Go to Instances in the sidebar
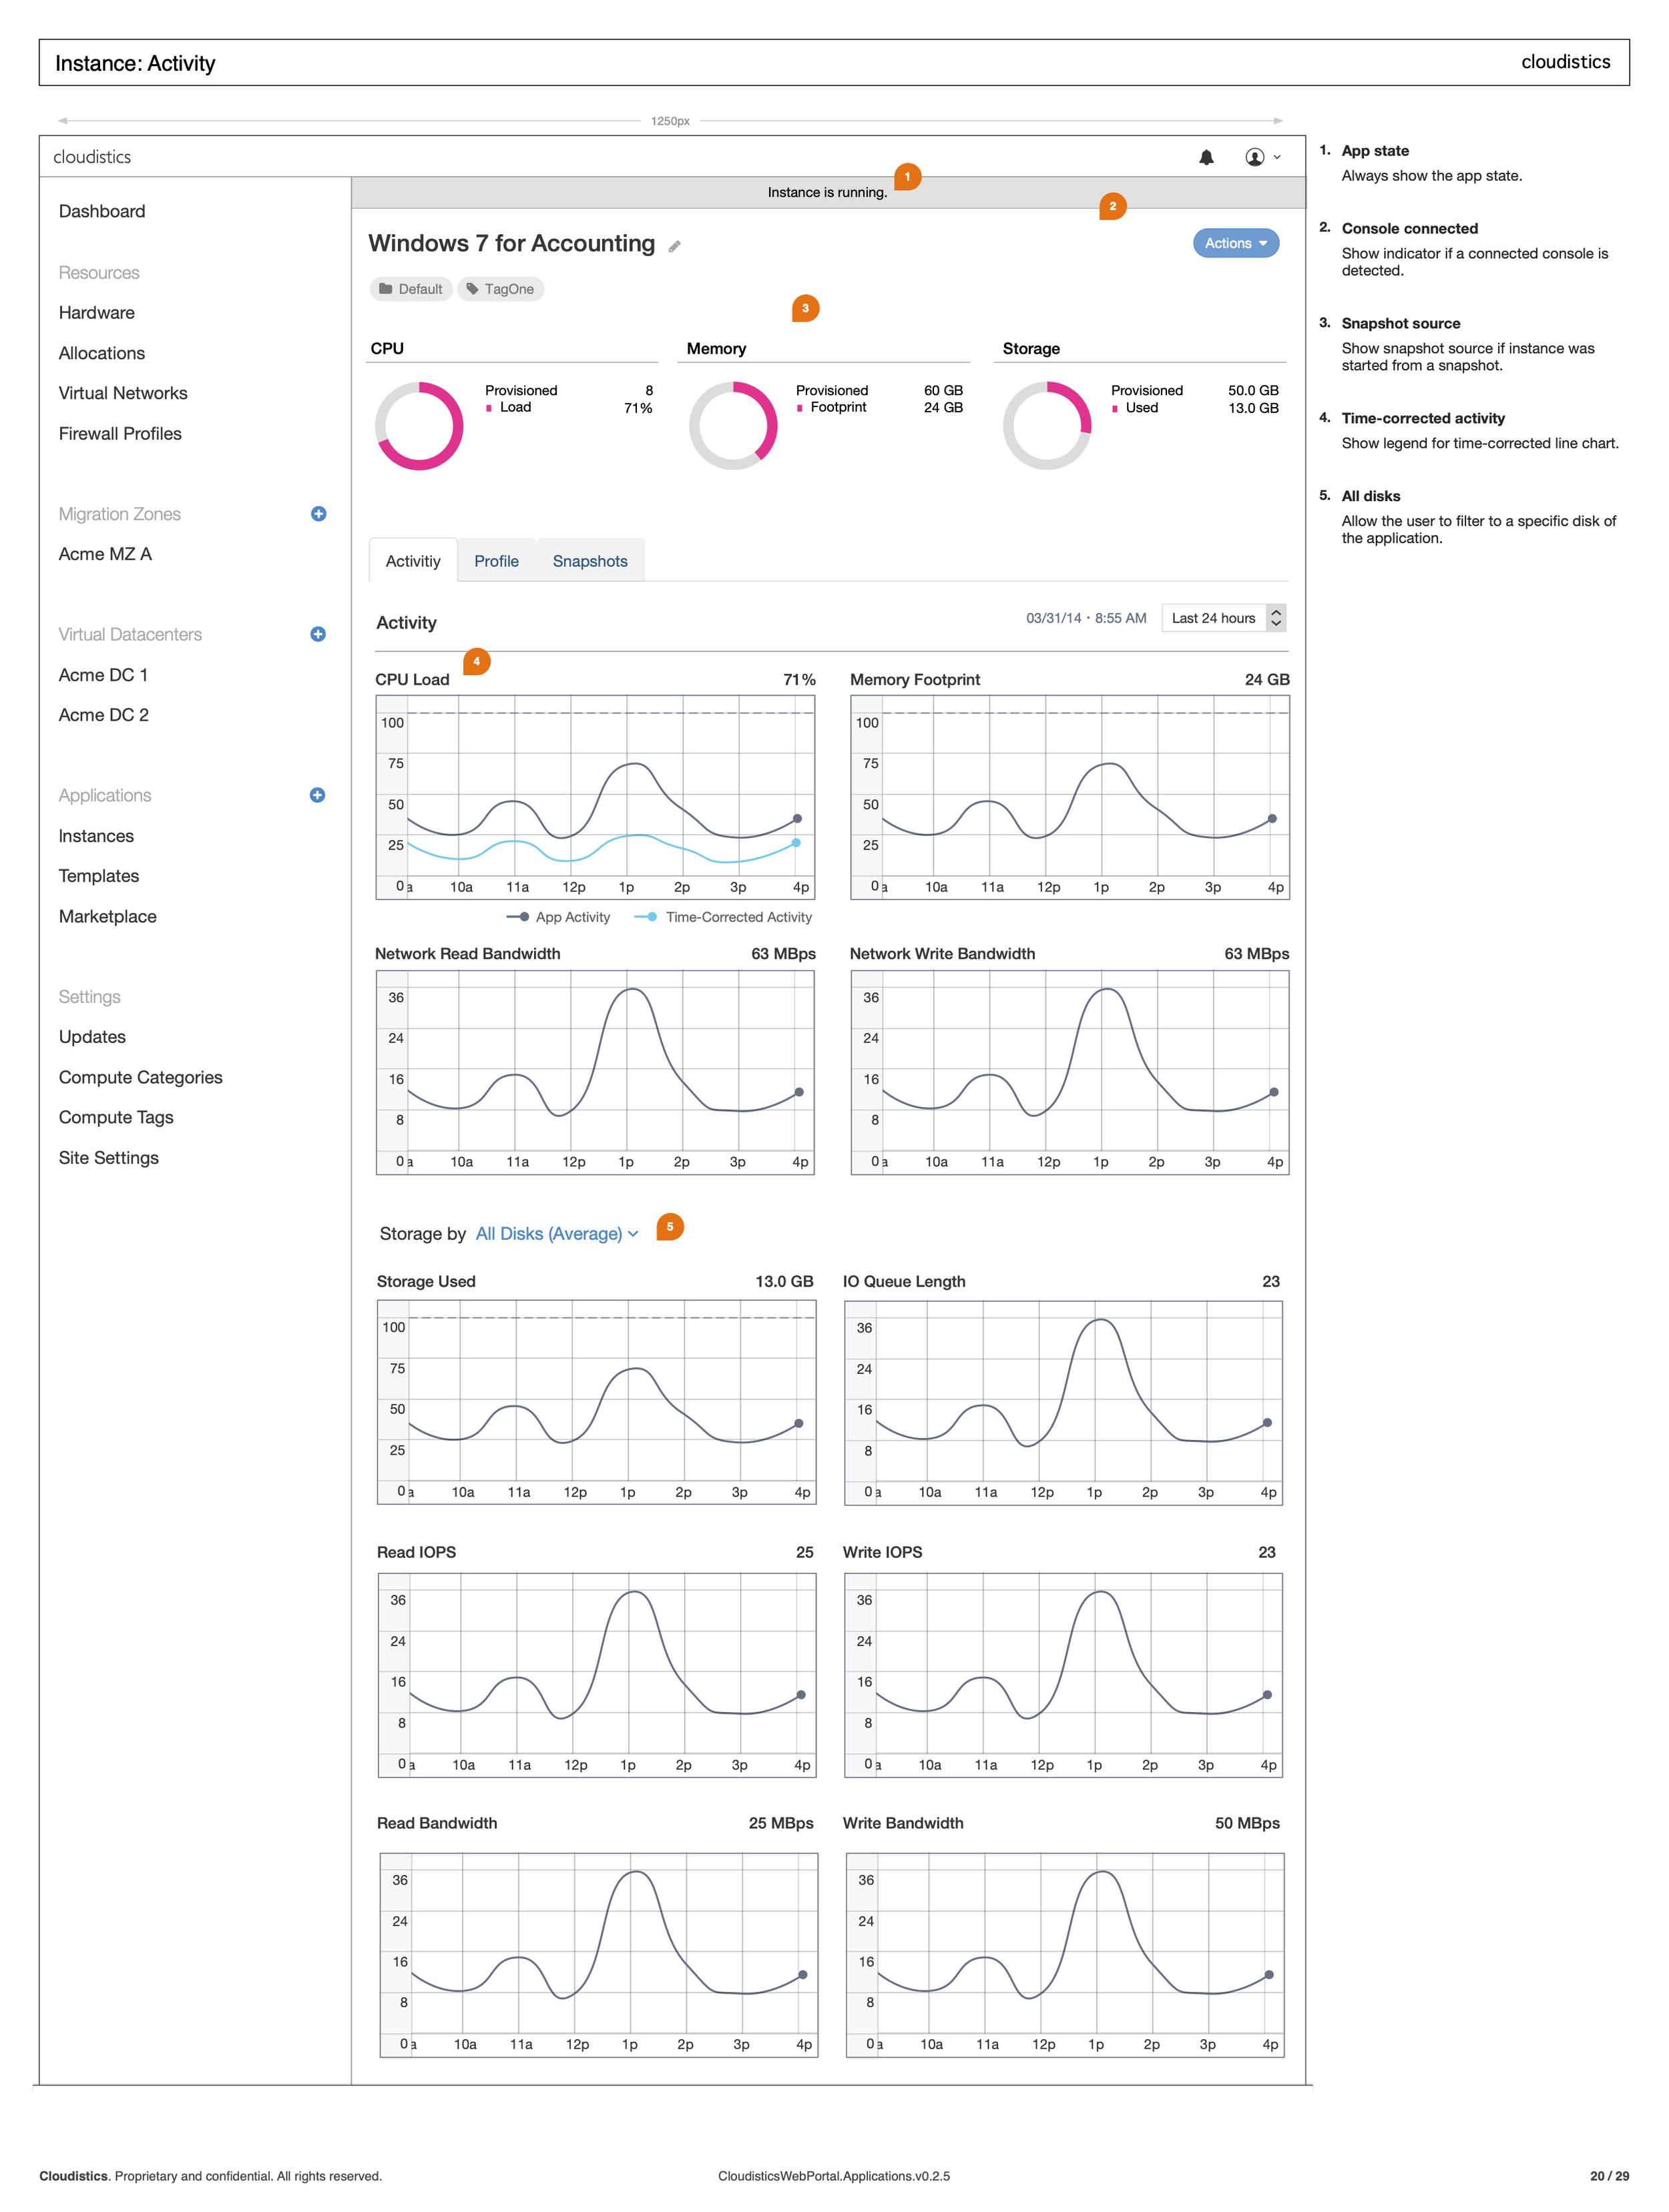Viewport: 1669px width, 2212px height. [x=96, y=836]
